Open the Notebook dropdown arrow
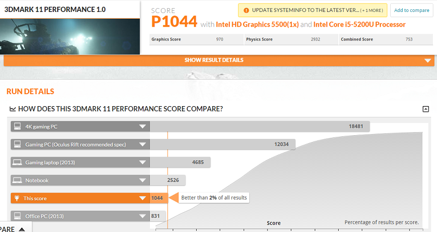The width and height of the screenshot is (437, 232). tap(143, 180)
